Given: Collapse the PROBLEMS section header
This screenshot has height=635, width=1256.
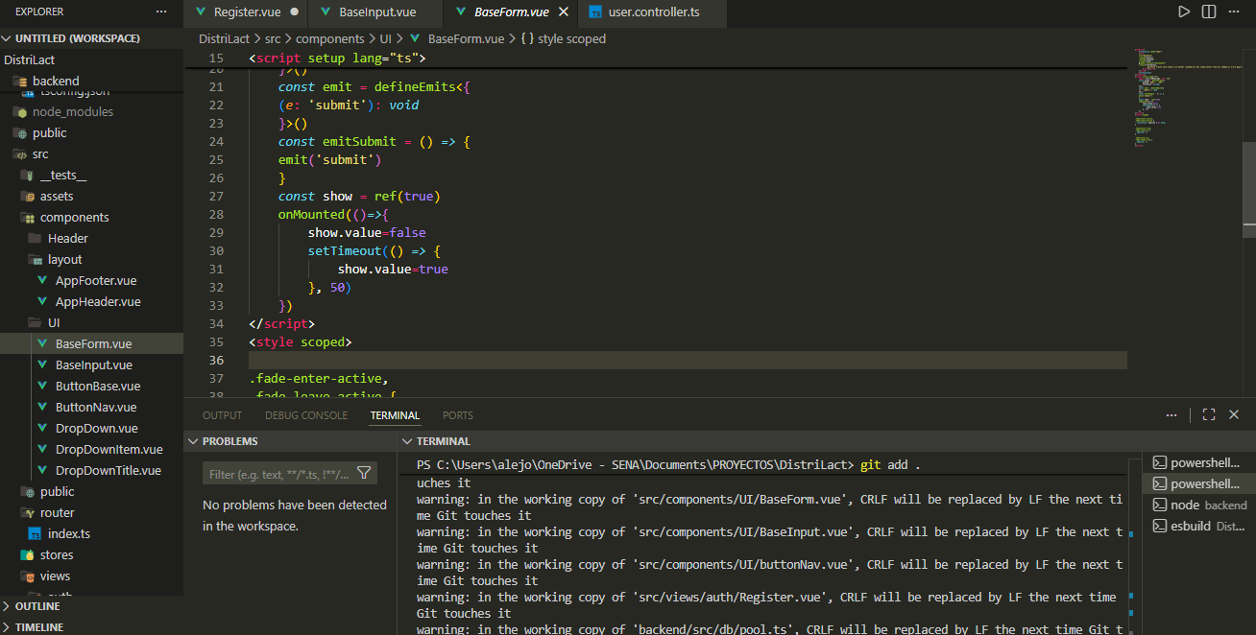Looking at the screenshot, I should tap(229, 441).
